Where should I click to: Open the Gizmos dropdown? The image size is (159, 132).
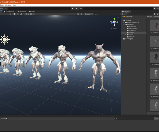click(x=89, y=14)
